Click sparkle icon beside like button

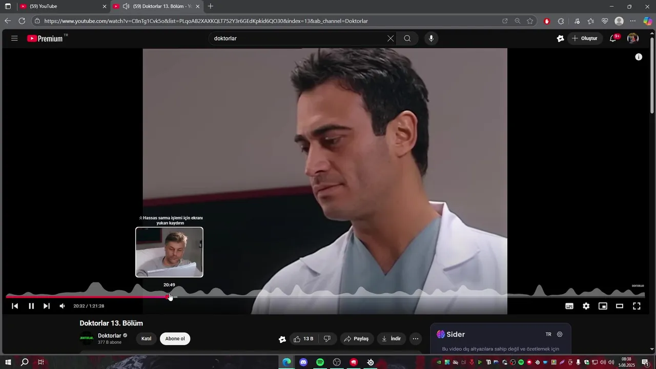point(282,339)
